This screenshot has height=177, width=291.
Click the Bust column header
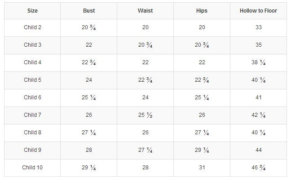coord(89,11)
